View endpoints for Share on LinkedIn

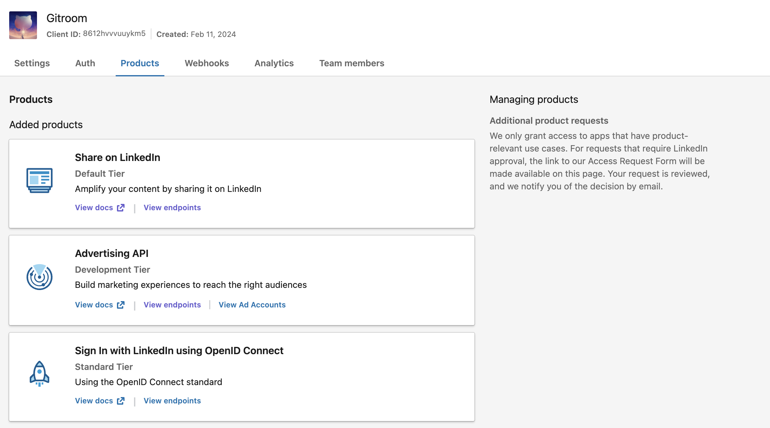coord(172,208)
